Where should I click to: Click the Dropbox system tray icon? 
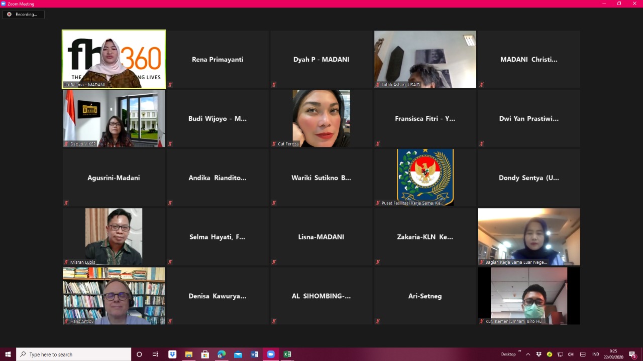click(539, 354)
